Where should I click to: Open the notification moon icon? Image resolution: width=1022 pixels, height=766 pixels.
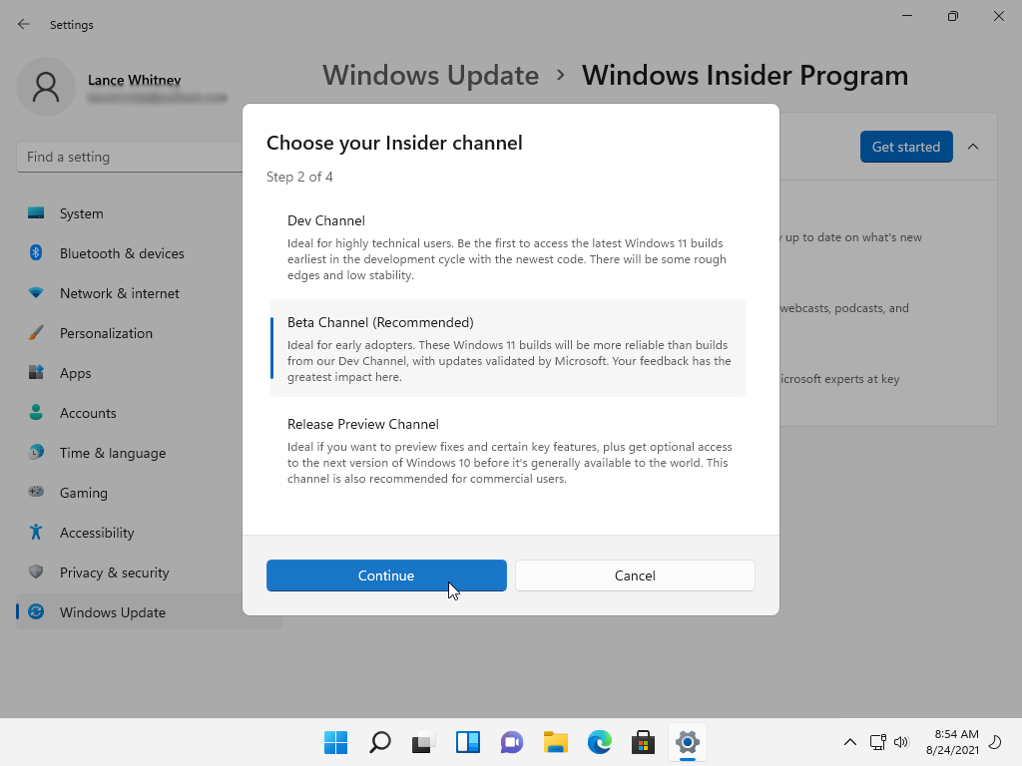tap(995, 742)
